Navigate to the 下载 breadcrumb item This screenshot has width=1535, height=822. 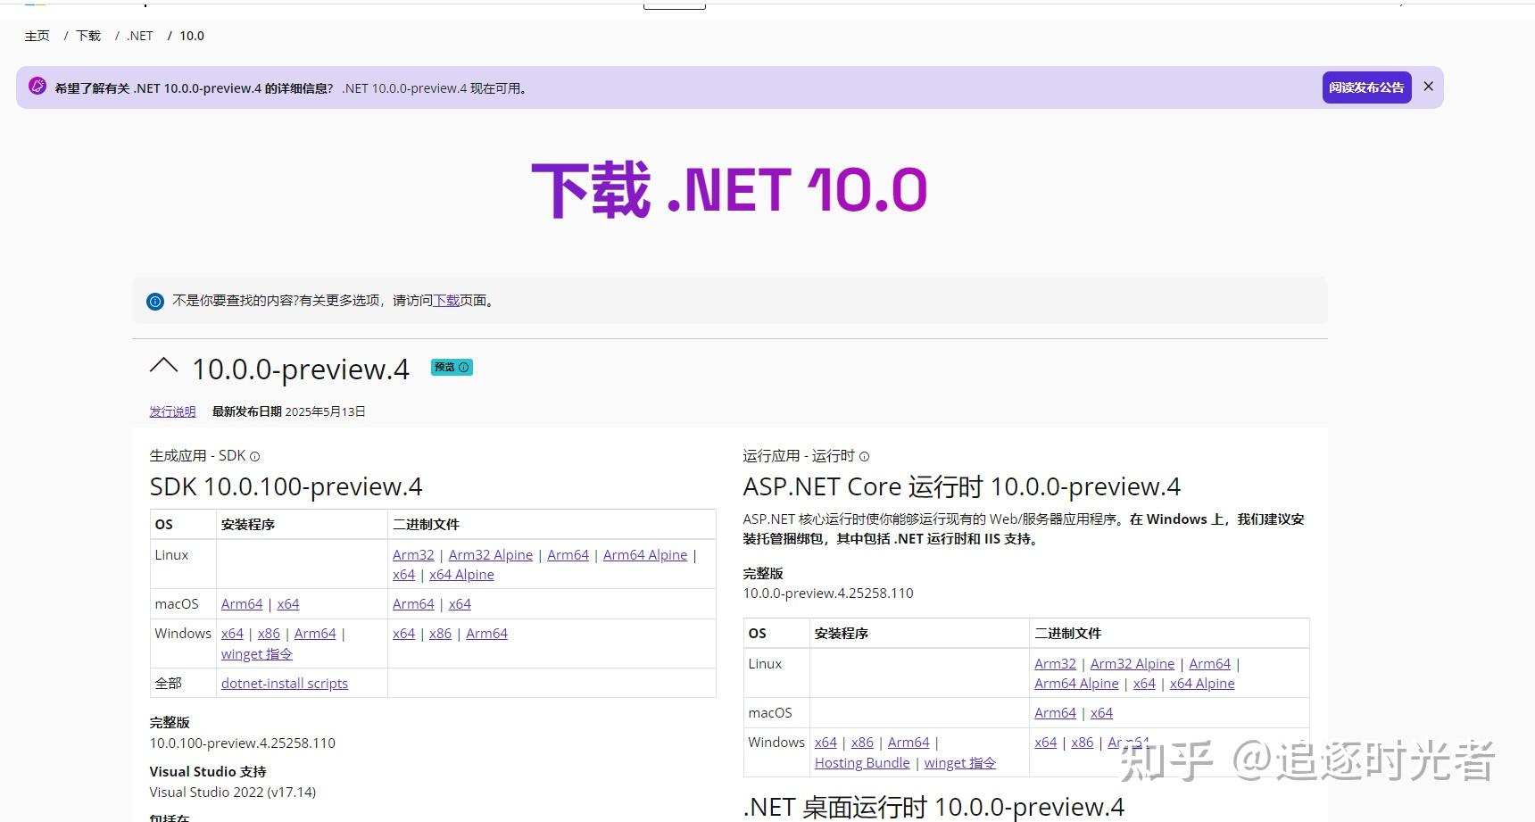pos(87,36)
